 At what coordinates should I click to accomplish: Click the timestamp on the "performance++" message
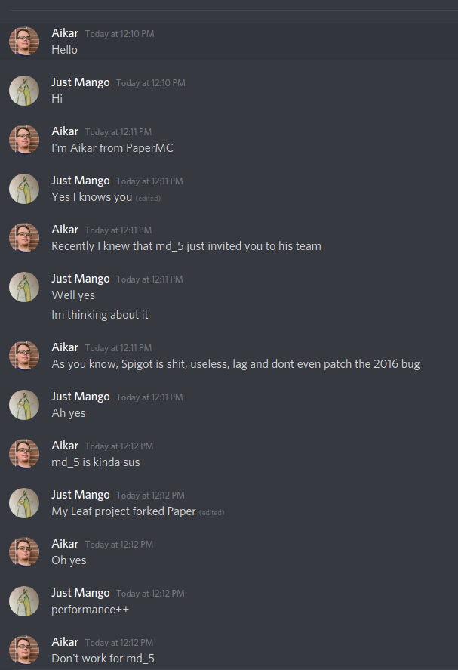click(150, 594)
